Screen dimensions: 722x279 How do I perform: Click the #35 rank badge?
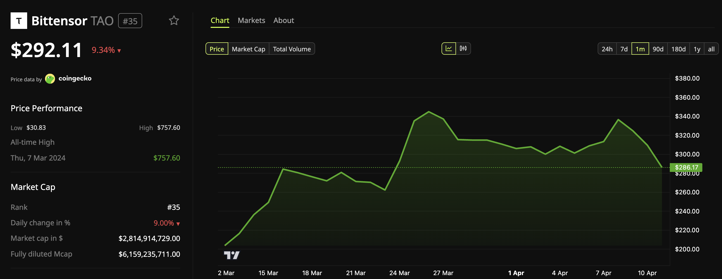tap(130, 20)
